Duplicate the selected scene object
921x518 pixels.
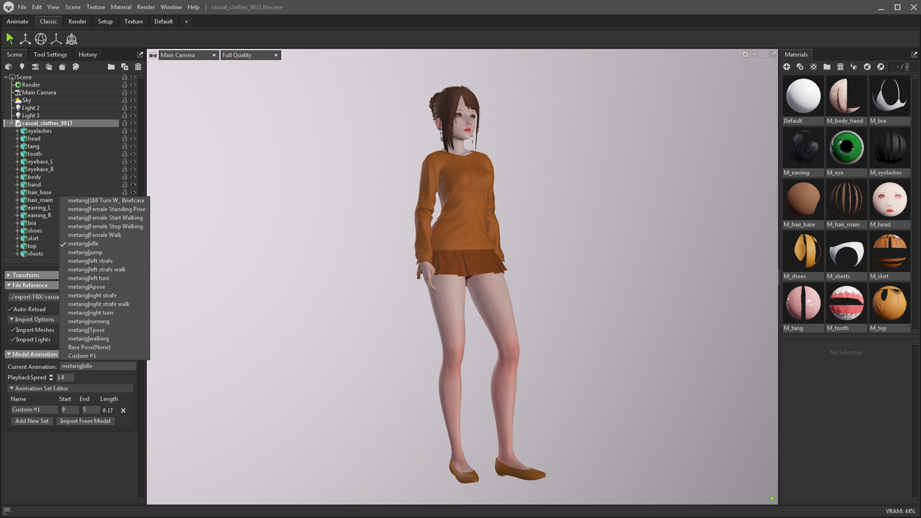coord(125,67)
